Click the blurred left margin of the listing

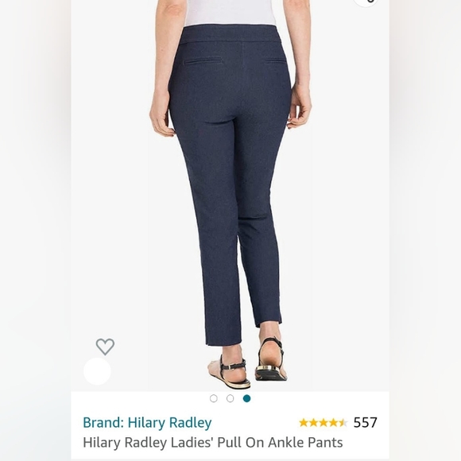pos(35,230)
